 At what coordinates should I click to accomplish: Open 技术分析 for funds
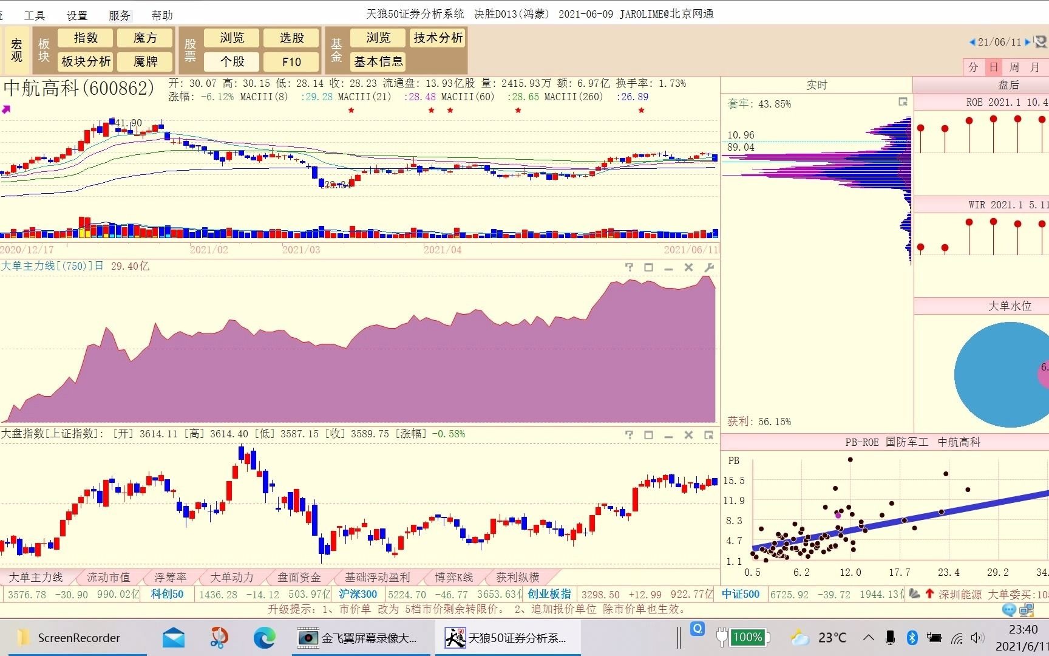[438, 38]
